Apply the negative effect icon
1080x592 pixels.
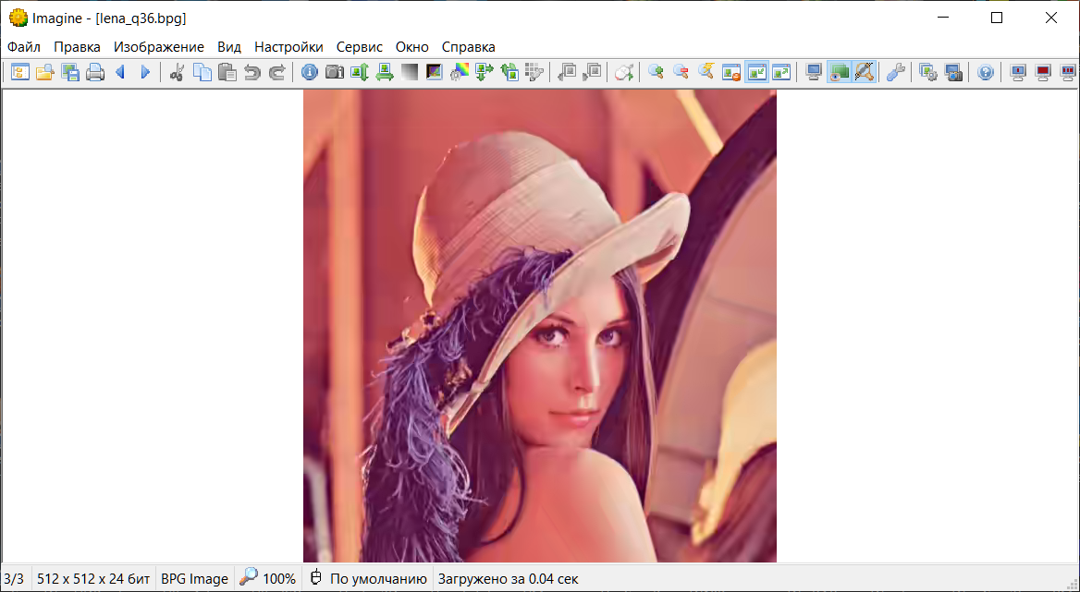(x=434, y=71)
